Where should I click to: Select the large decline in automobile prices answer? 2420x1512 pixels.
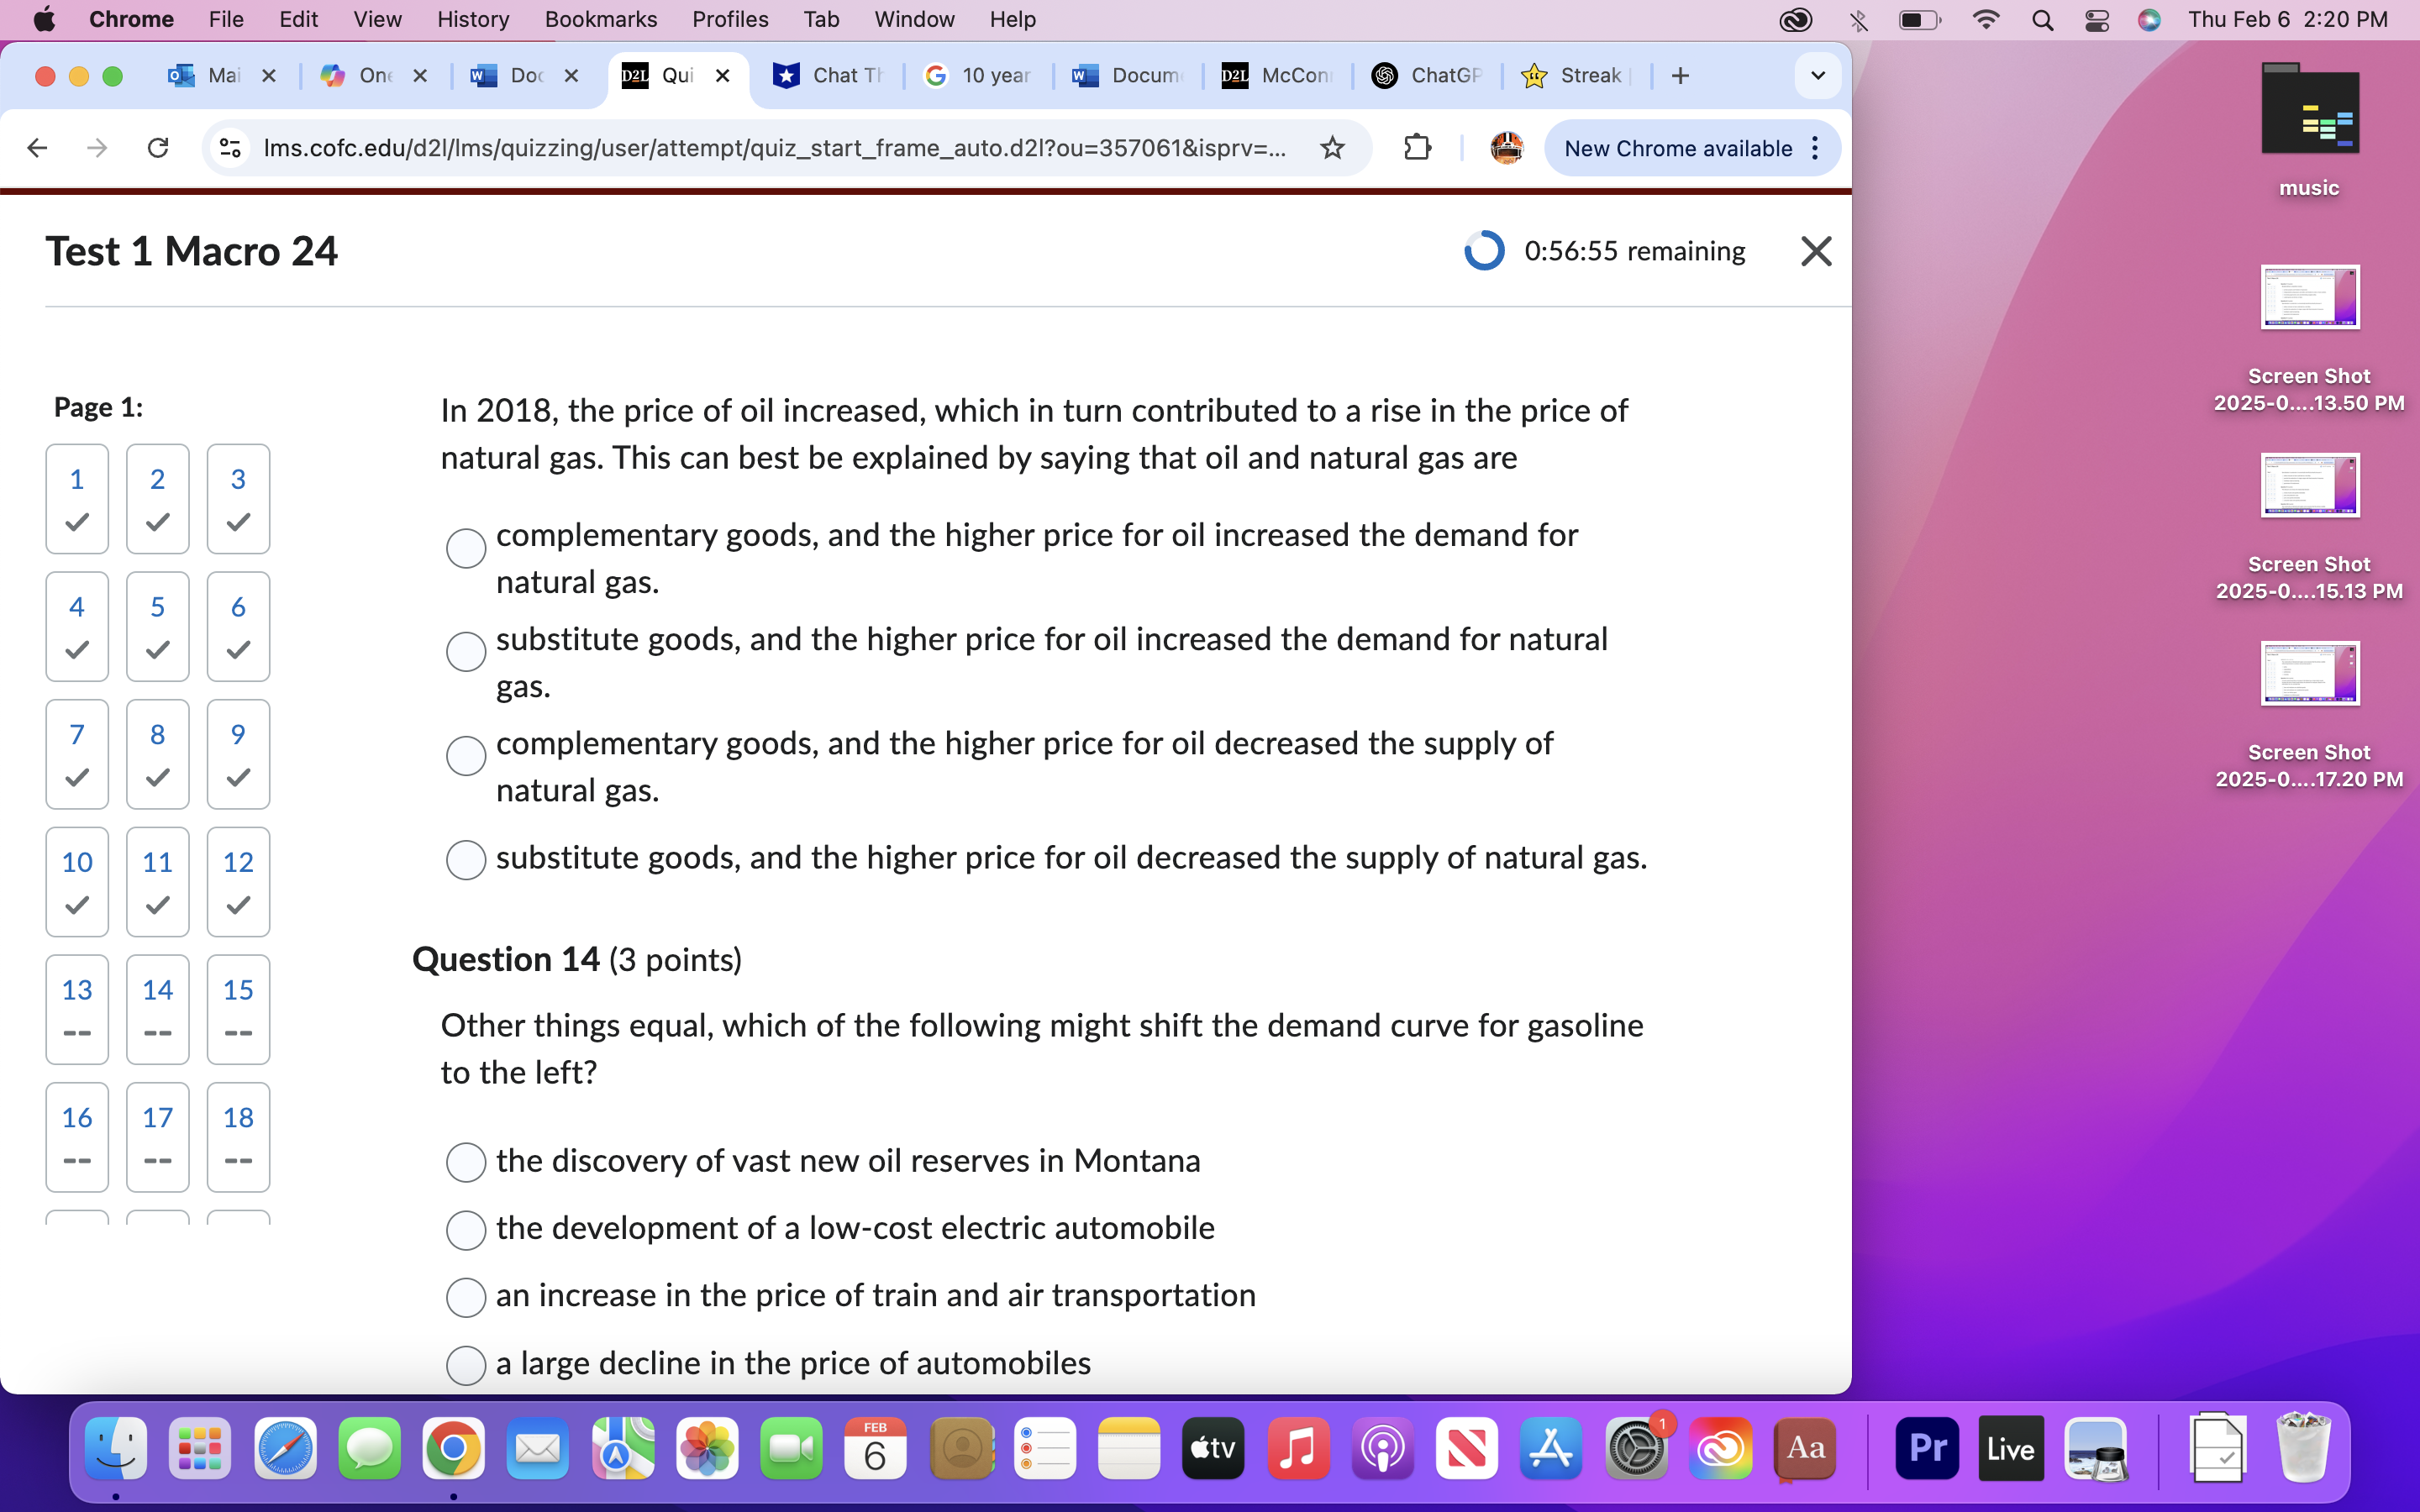pyautogui.click(x=466, y=1364)
